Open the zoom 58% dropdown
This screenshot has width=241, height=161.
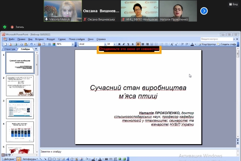pos(73,44)
